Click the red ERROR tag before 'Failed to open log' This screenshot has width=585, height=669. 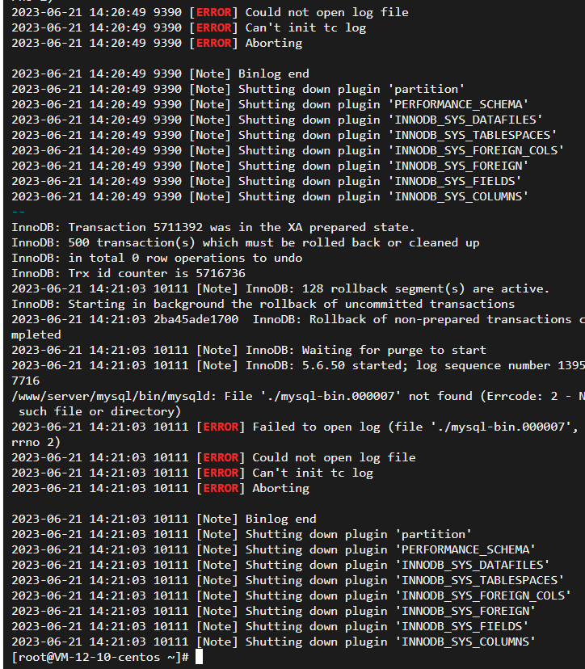(221, 427)
